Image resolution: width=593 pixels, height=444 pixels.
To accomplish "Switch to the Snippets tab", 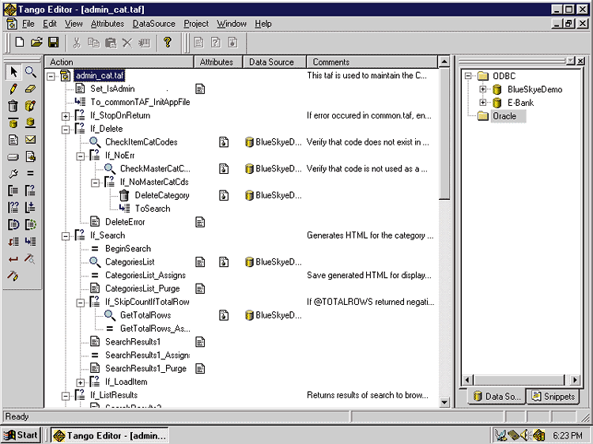I will 553,397.
